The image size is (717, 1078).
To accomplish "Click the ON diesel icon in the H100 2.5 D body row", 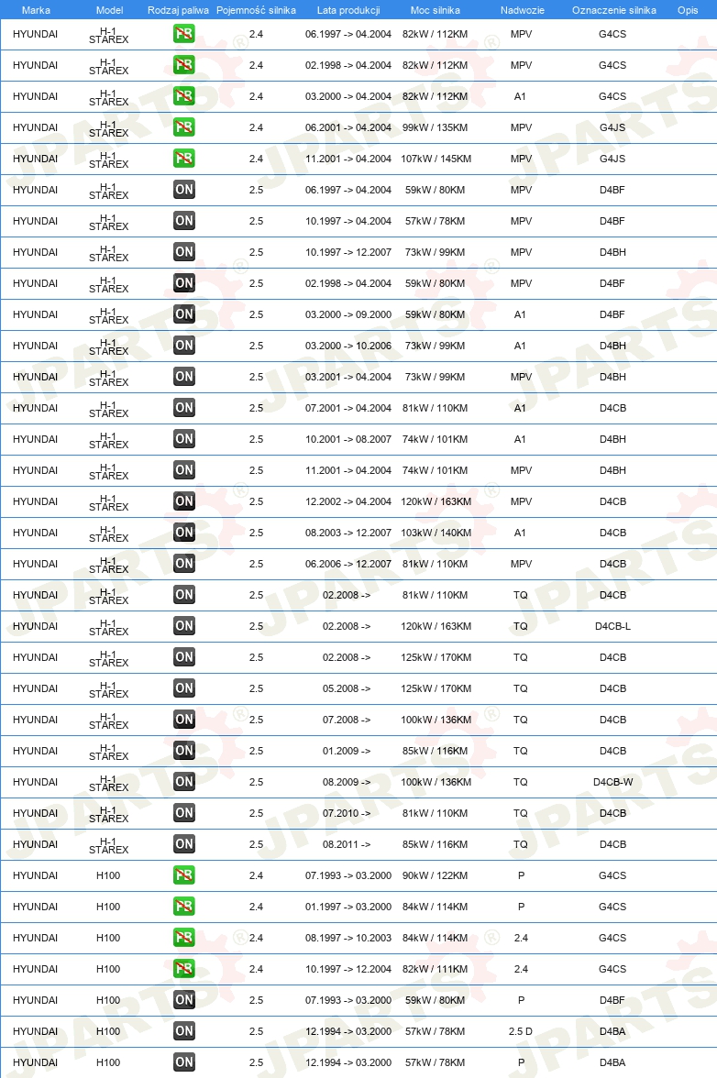I will pyautogui.click(x=183, y=1031).
